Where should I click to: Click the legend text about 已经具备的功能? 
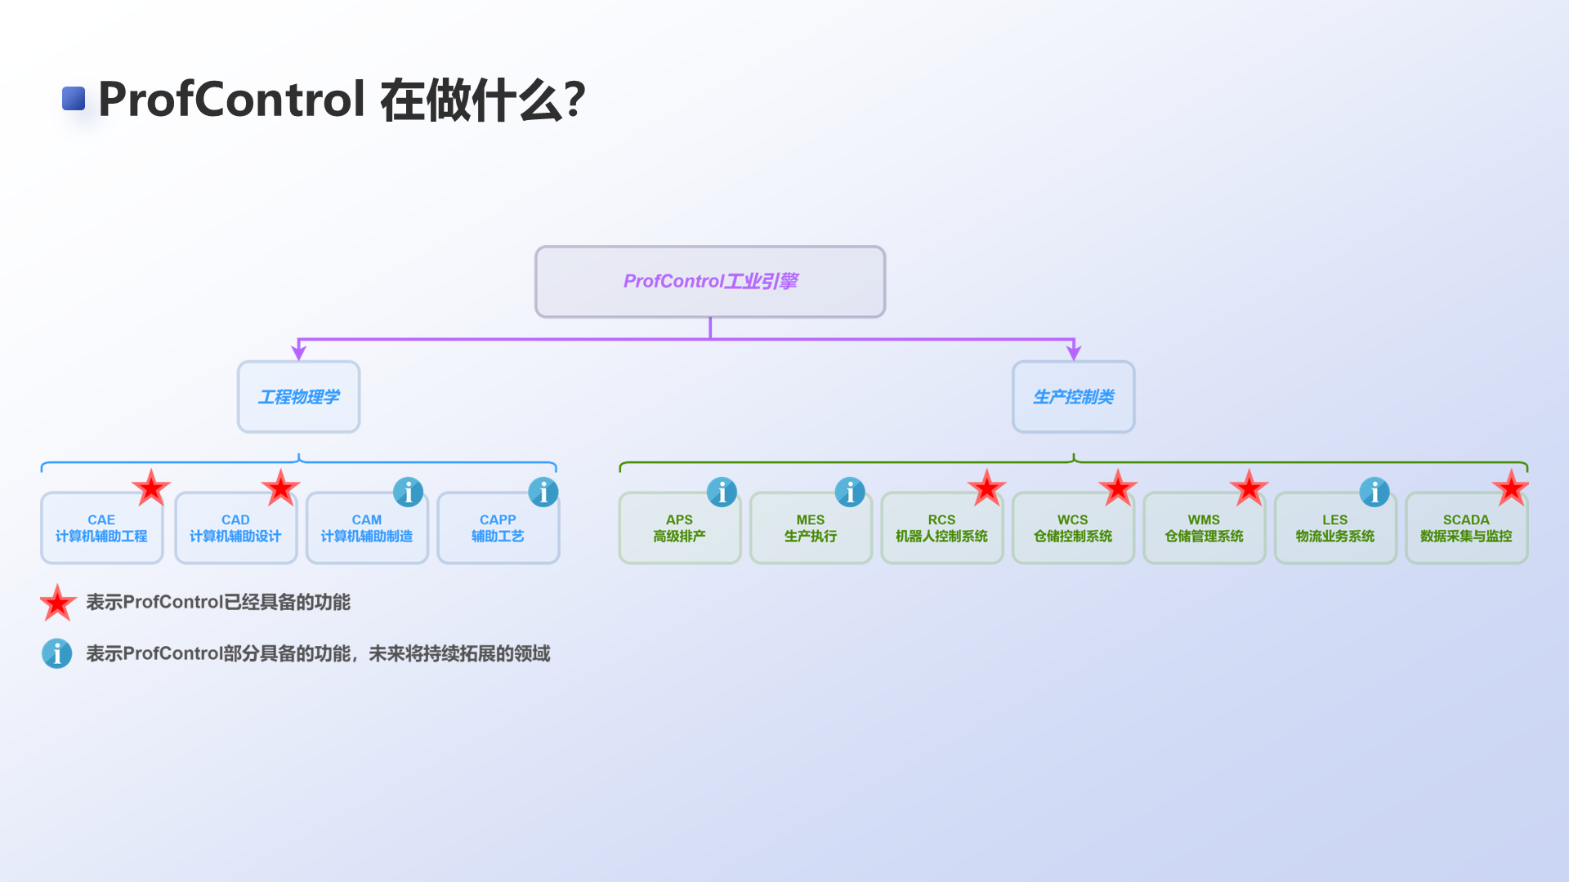coord(218,603)
